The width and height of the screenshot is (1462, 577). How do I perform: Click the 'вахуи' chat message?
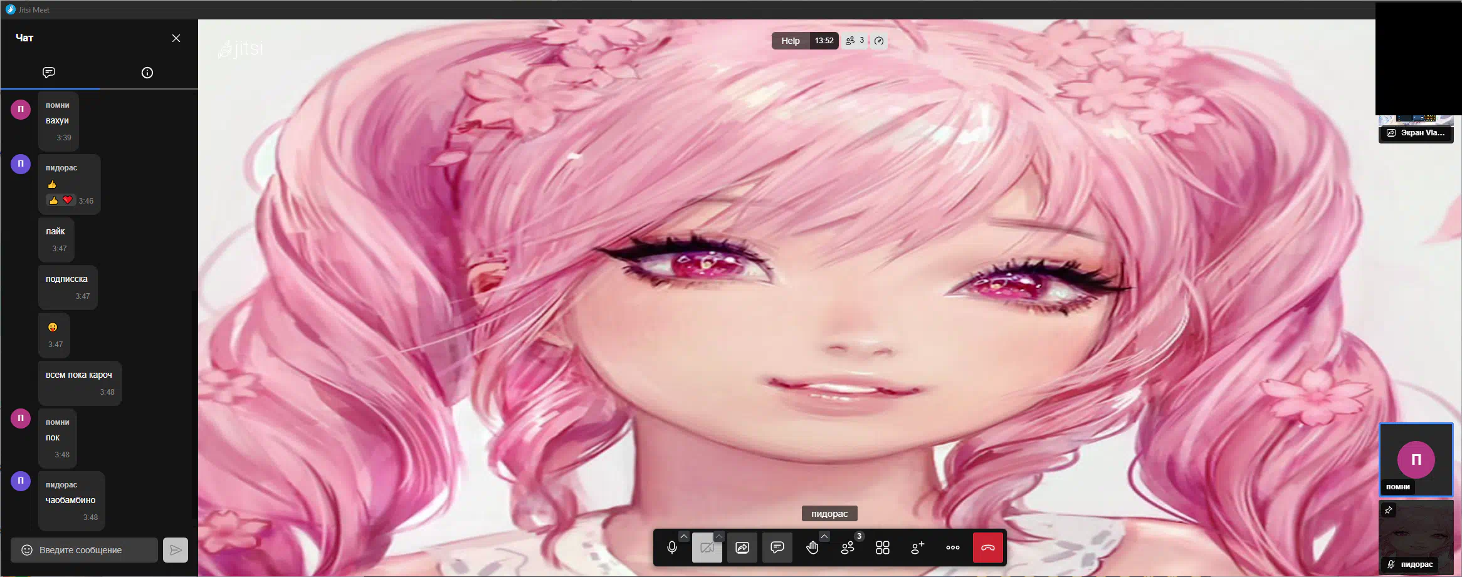click(x=57, y=121)
